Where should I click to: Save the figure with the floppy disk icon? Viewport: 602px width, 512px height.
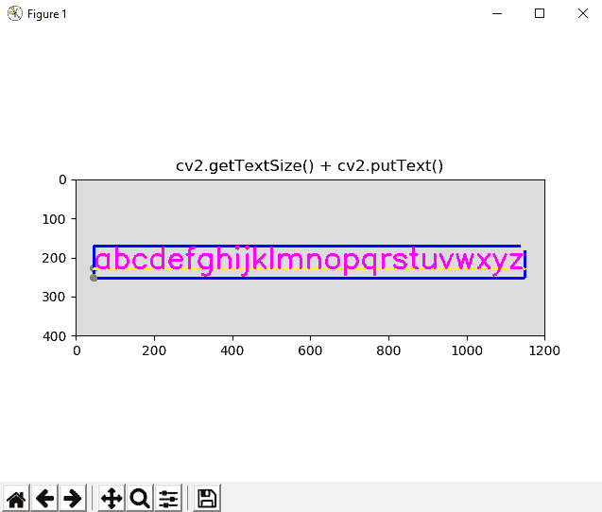(207, 498)
